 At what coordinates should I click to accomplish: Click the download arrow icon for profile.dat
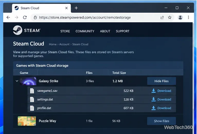153,108
